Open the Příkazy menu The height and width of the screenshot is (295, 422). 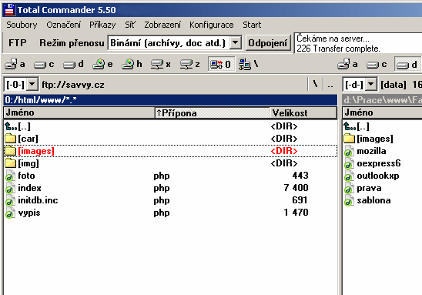102,25
